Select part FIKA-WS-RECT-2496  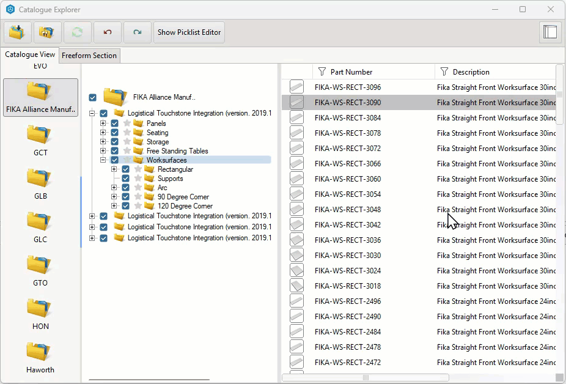[x=419, y=301]
